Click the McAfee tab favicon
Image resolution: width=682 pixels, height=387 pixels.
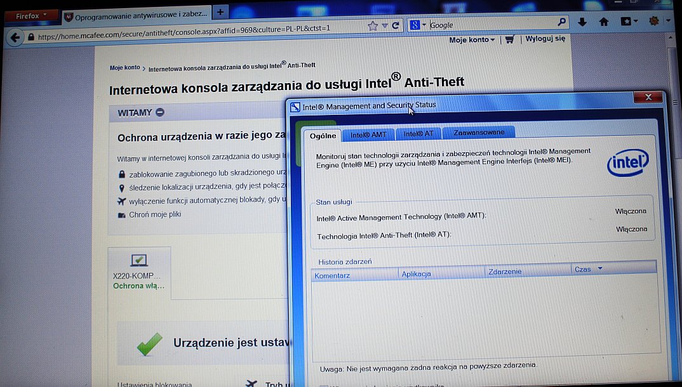(69, 17)
